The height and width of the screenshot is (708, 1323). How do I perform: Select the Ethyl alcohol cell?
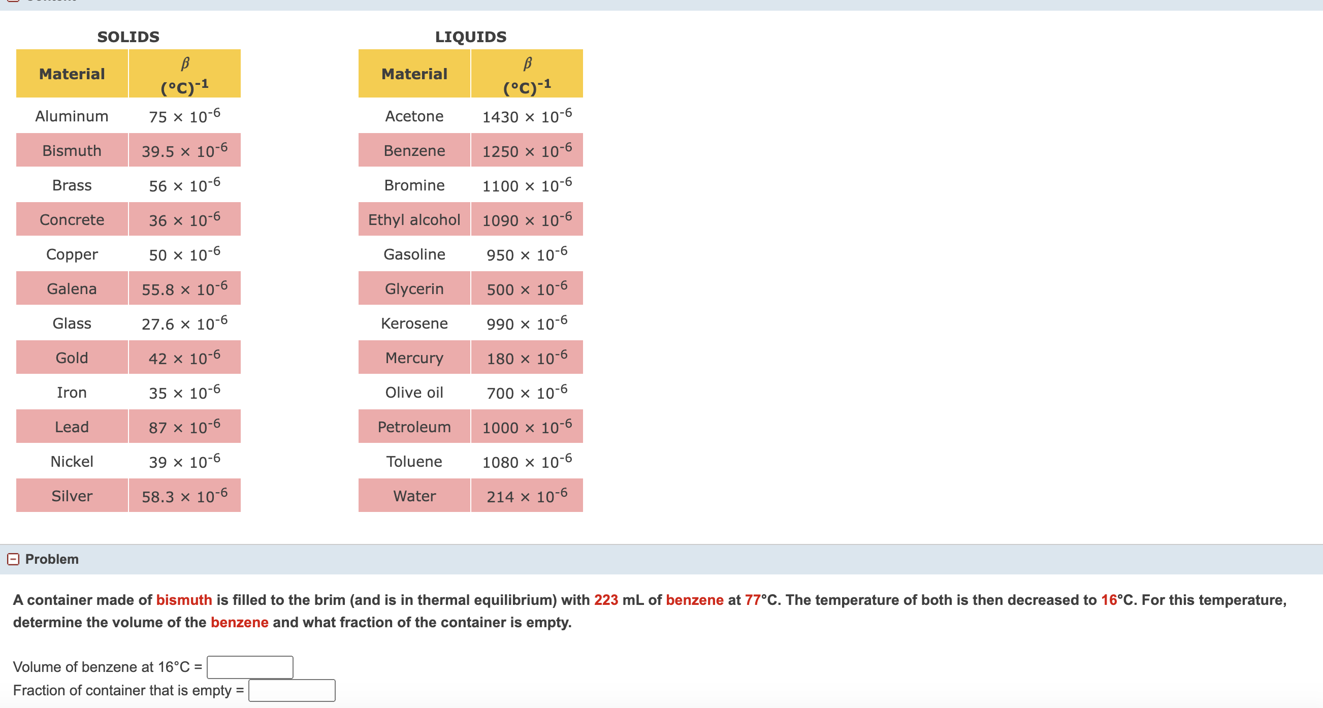pyautogui.click(x=414, y=219)
